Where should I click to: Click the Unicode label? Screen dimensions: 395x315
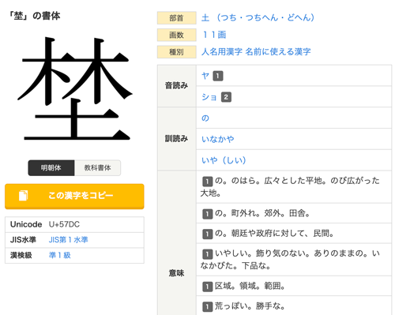point(26,224)
